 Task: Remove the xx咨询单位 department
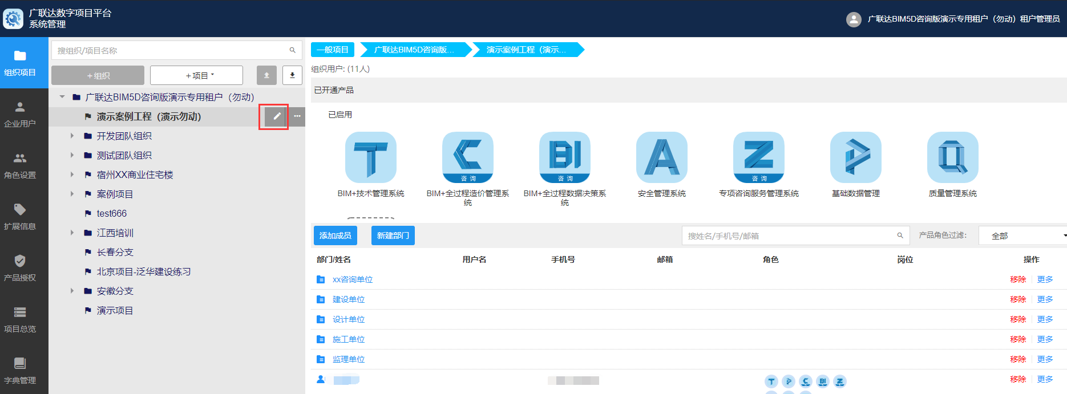pos(1018,279)
